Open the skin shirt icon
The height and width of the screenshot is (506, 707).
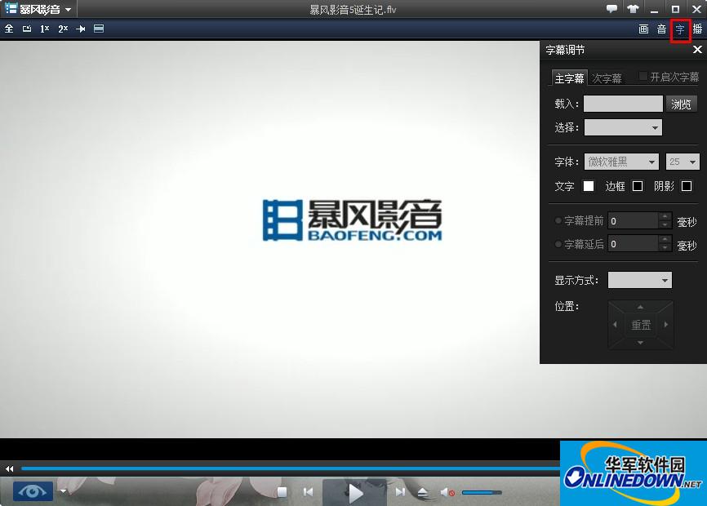pyautogui.click(x=633, y=8)
